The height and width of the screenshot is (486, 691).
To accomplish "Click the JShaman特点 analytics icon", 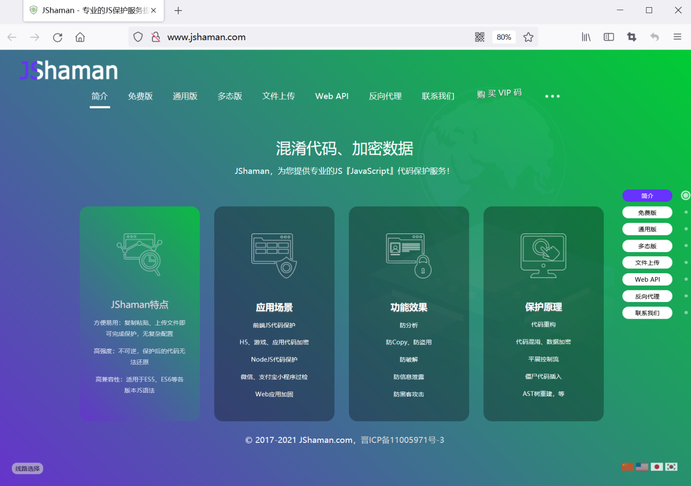I will point(140,254).
